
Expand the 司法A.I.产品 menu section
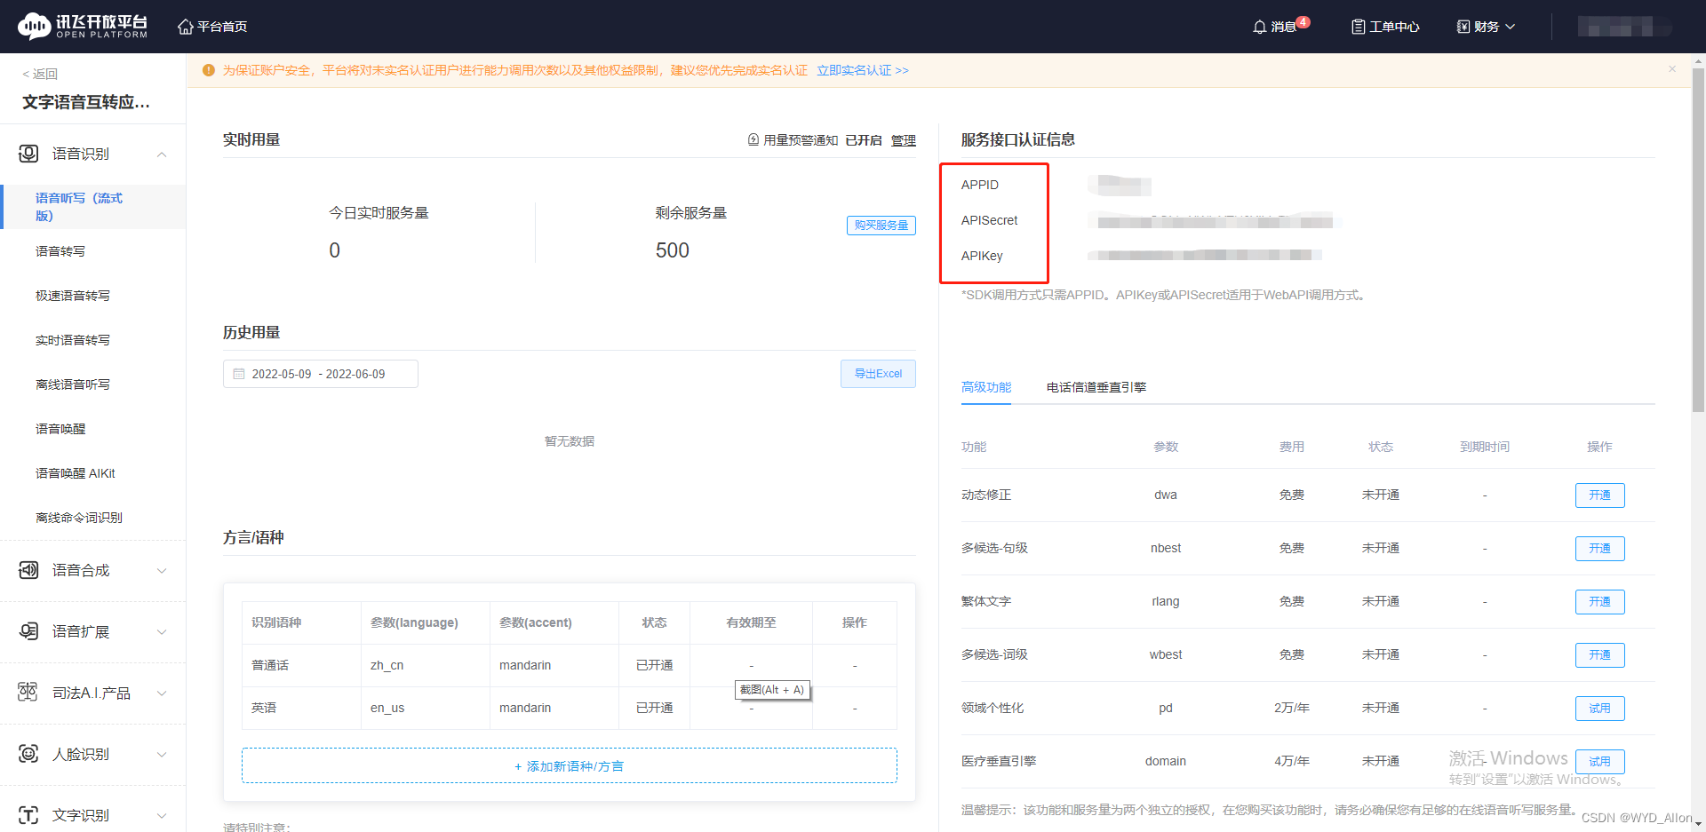(x=162, y=693)
